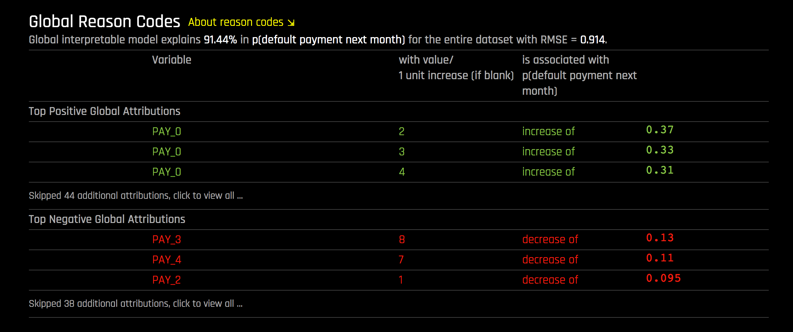
Task: Click the arrow icon beside About reason codes
Action: 291,23
